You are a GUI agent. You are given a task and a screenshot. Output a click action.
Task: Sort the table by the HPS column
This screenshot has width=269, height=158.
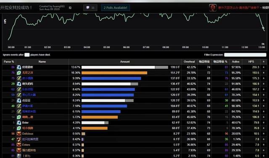tap(251, 62)
